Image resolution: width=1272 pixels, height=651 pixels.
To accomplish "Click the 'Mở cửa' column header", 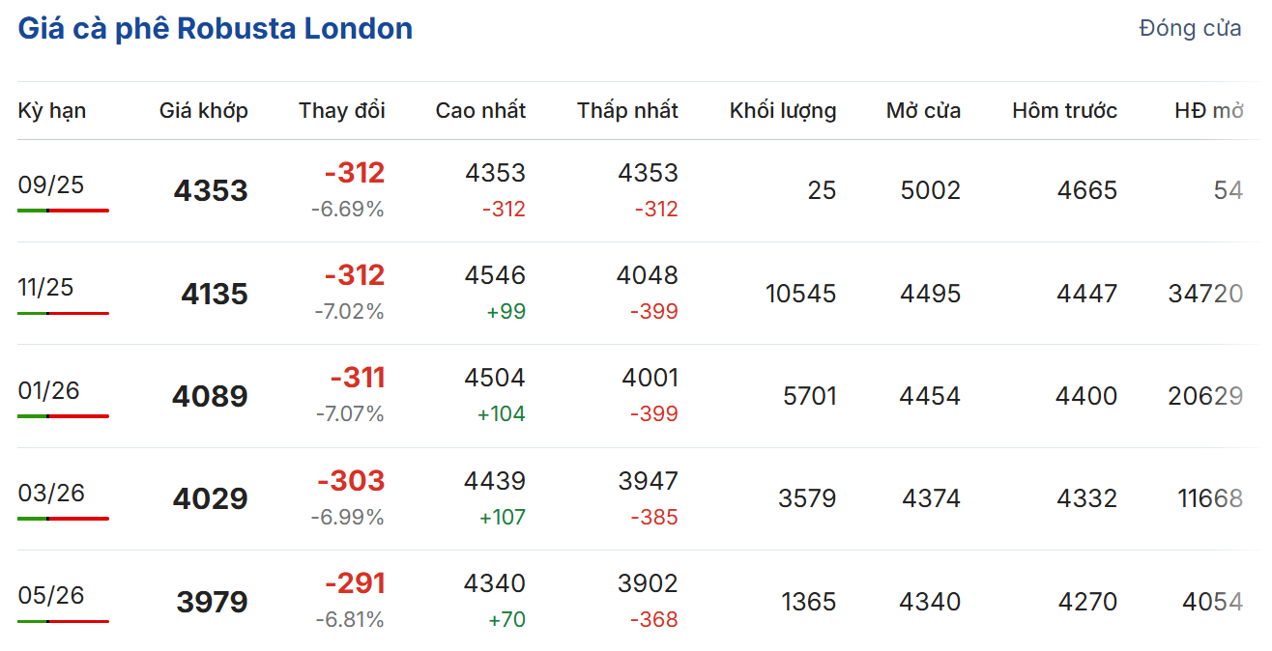I will click(923, 111).
